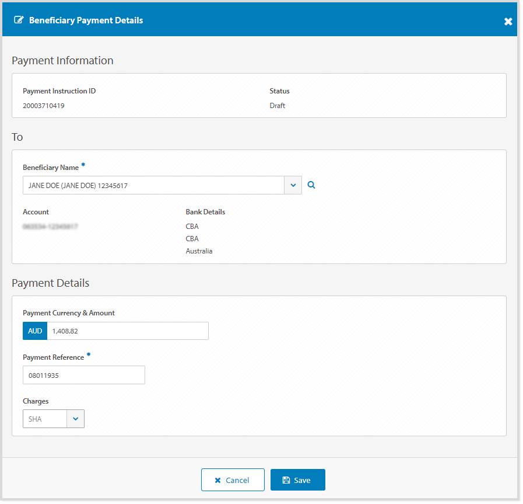Click the masked Account number
The height and width of the screenshot is (504, 523).
click(51, 226)
